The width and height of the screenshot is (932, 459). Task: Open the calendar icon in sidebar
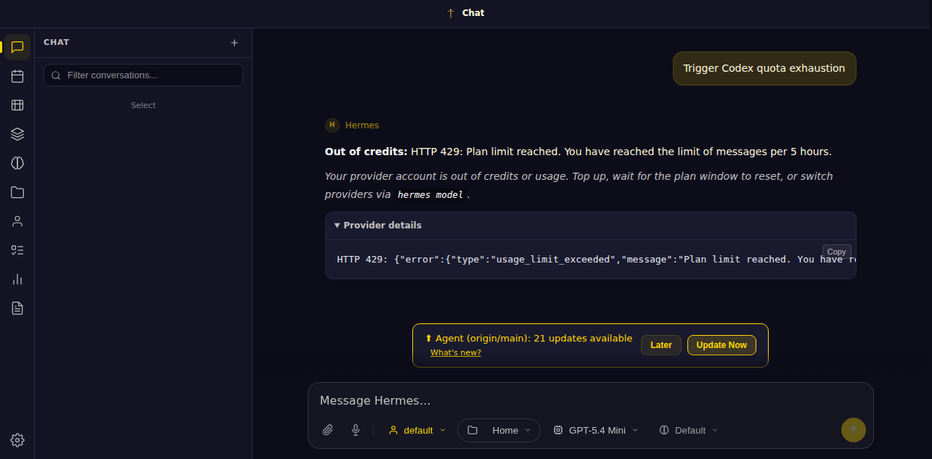click(x=17, y=76)
